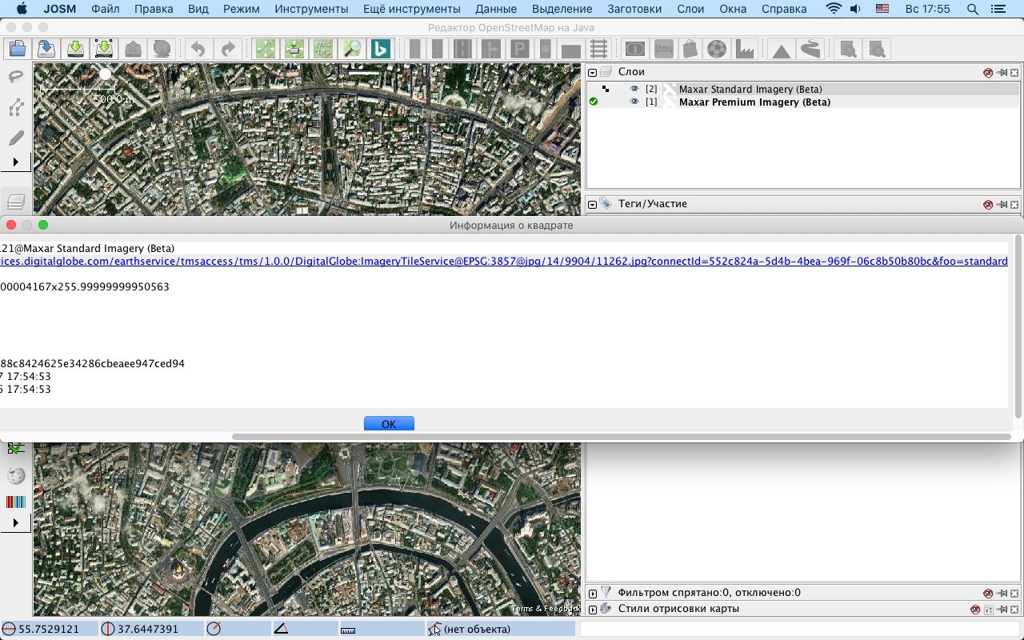Click the shopping bag preset icon
Viewport: 1024px width, 640px height.
pyautogui.click(x=691, y=49)
